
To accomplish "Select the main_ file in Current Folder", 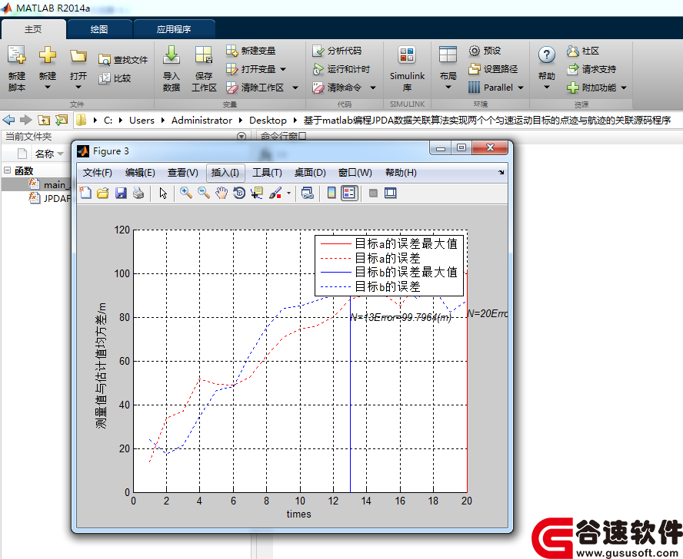I will (x=37, y=184).
